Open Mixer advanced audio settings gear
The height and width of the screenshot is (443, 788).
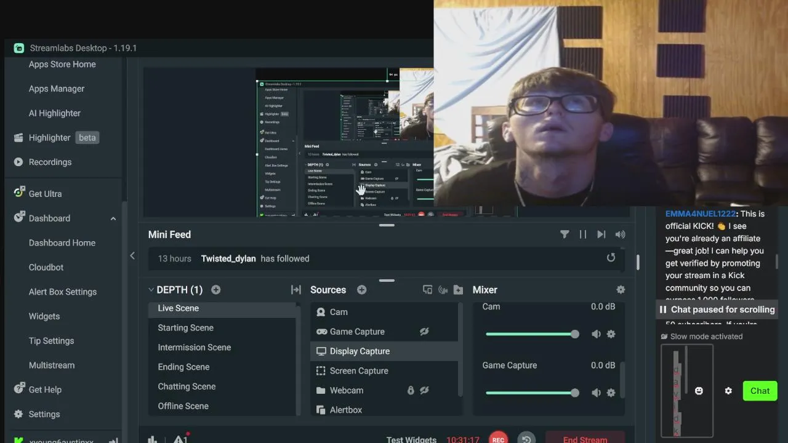pos(621,290)
